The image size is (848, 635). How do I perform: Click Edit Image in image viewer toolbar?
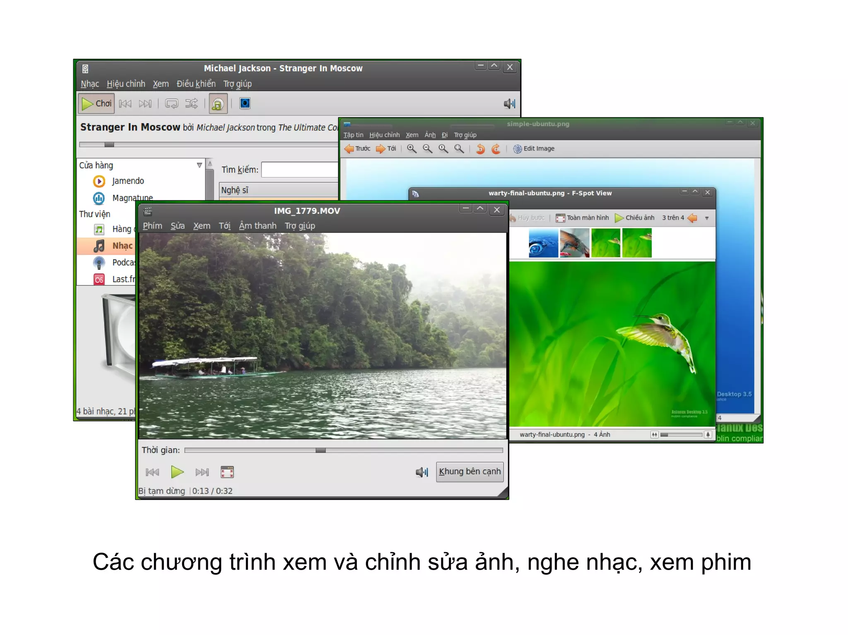coord(534,149)
